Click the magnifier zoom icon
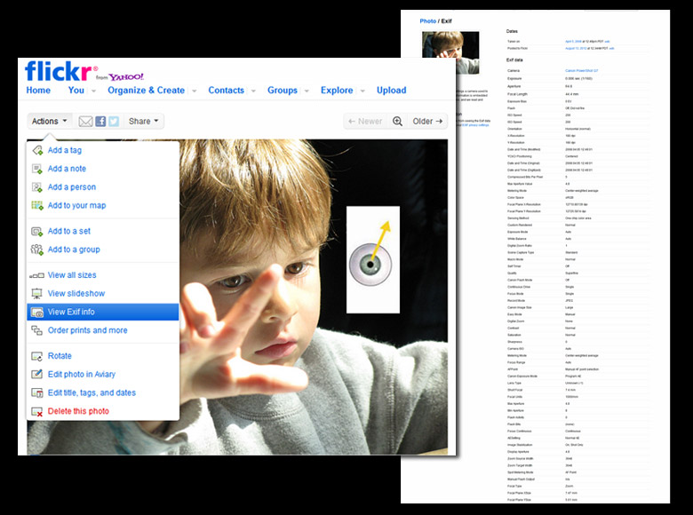This screenshot has width=693, height=515. tap(397, 122)
